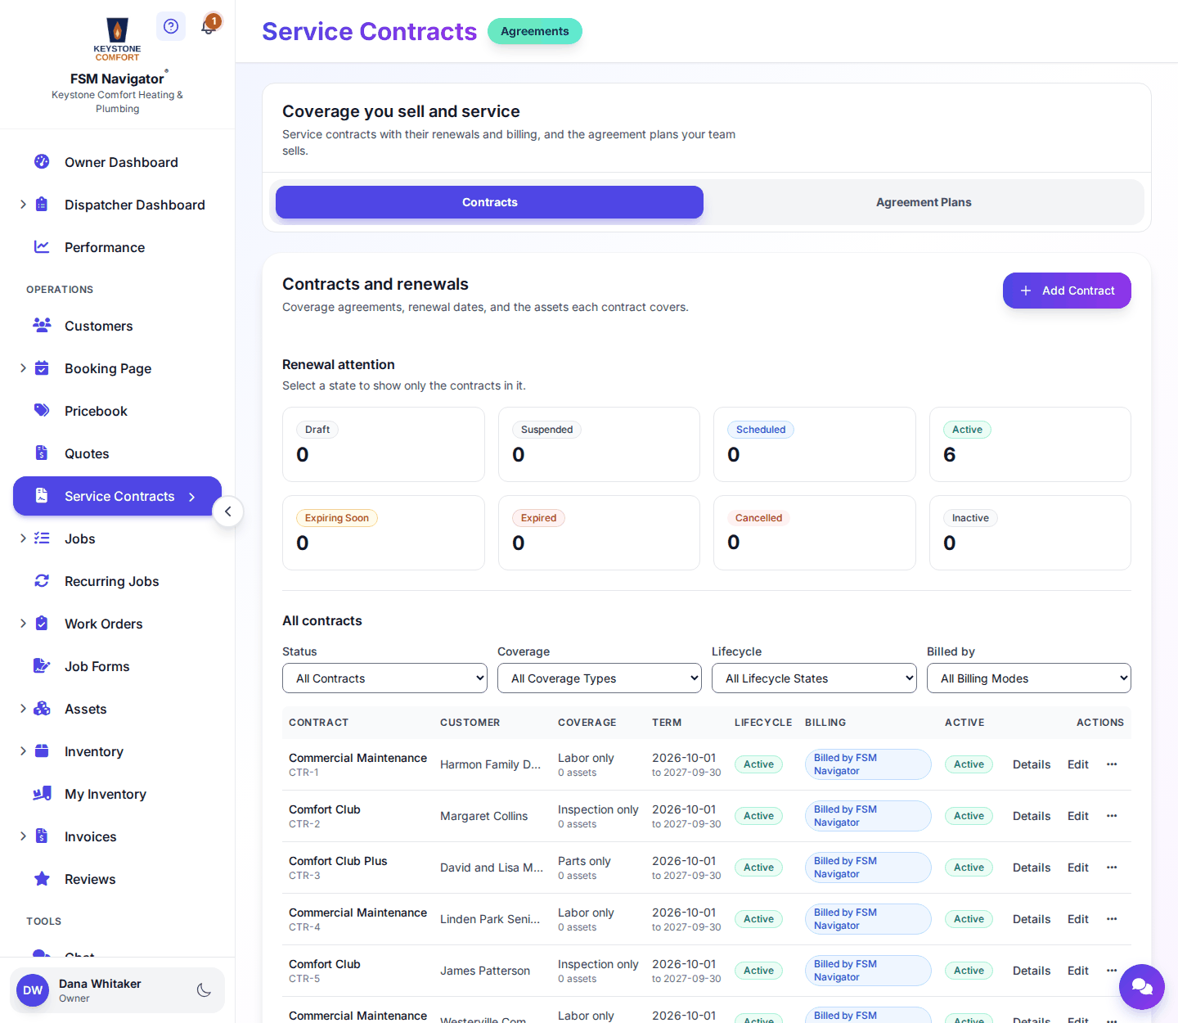Open more actions for CTR-3 row

click(1112, 868)
